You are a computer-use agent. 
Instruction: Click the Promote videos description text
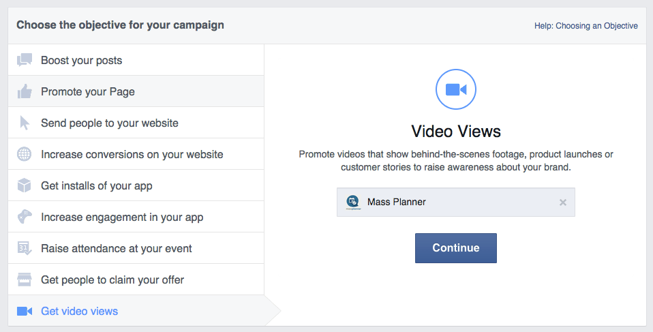click(x=455, y=161)
